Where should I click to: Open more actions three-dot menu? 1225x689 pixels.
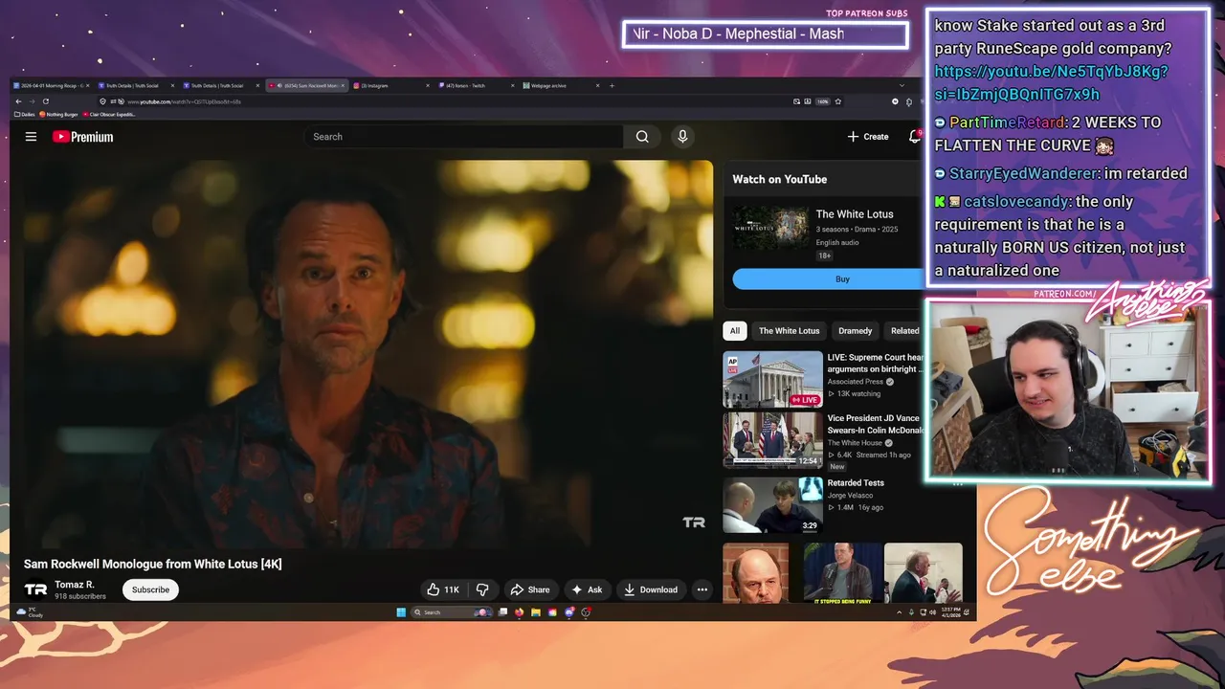click(x=702, y=589)
